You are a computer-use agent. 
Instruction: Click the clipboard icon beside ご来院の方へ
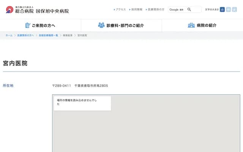tap(28, 25)
